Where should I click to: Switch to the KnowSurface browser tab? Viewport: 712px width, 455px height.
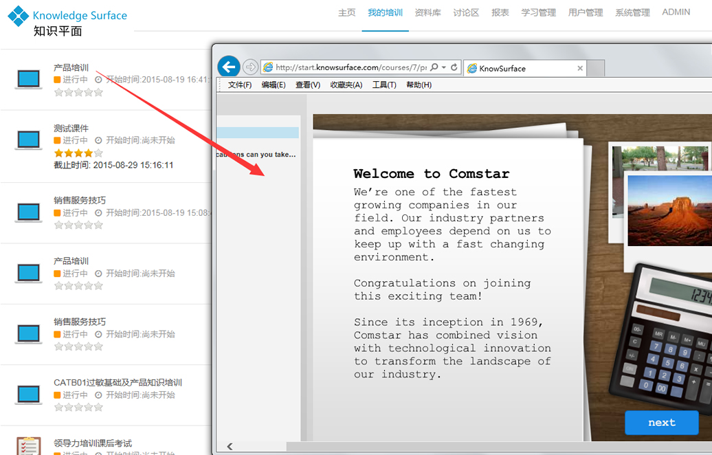[x=525, y=68]
